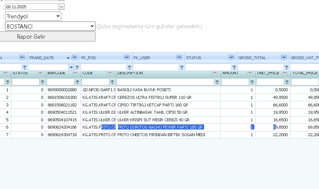Open the BOSTANCI branch dropdown
This screenshot has height=189, width=319.
50,26
